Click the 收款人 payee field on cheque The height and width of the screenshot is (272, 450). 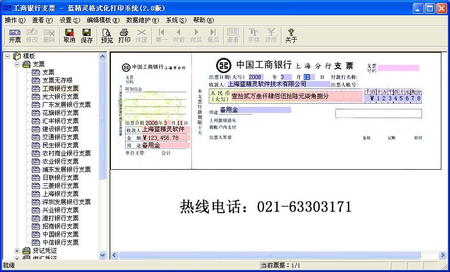[279, 84]
